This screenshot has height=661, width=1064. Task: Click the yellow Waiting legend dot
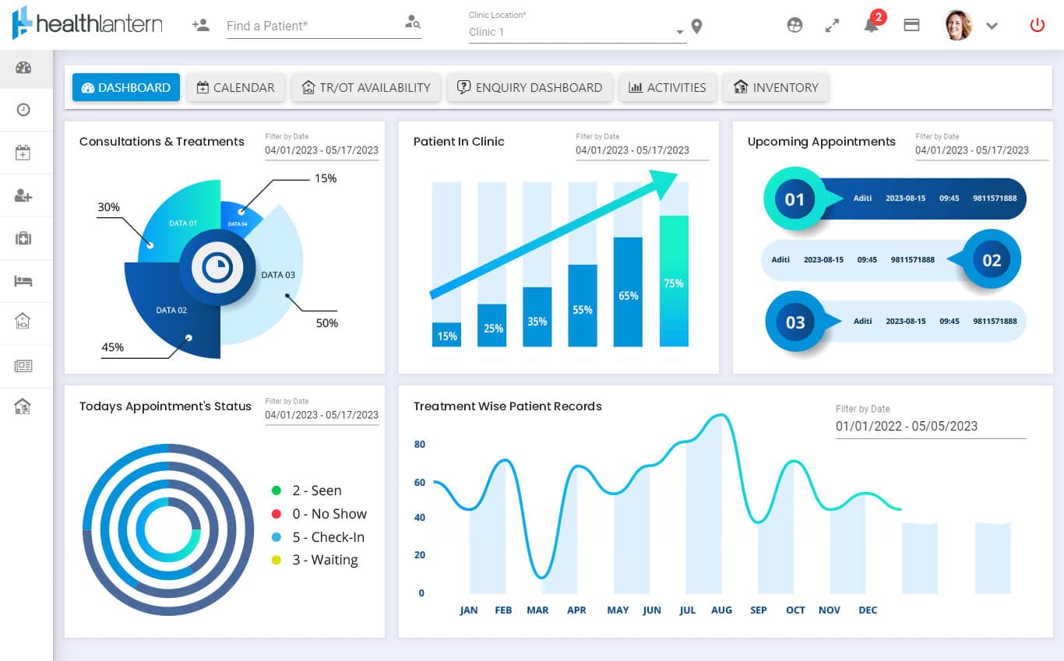277,560
